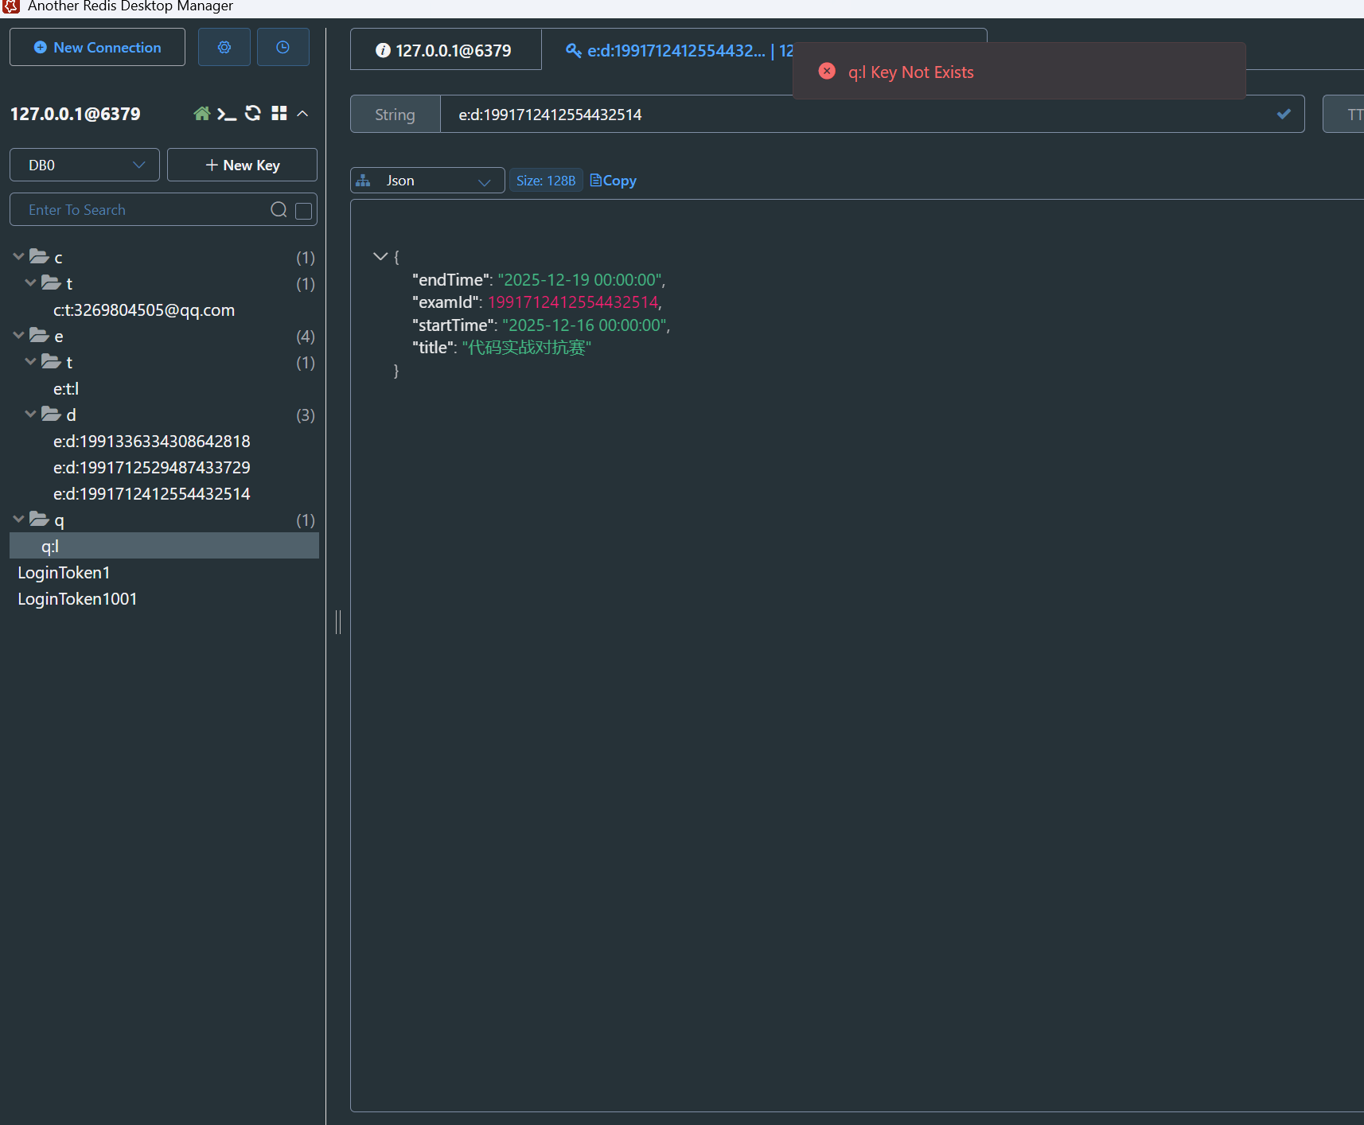Screen dimensions: 1364x1125
Task: Open the DB0 database dropdown
Action: coord(84,165)
